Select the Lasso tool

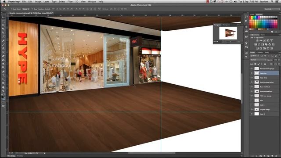tap(3, 25)
